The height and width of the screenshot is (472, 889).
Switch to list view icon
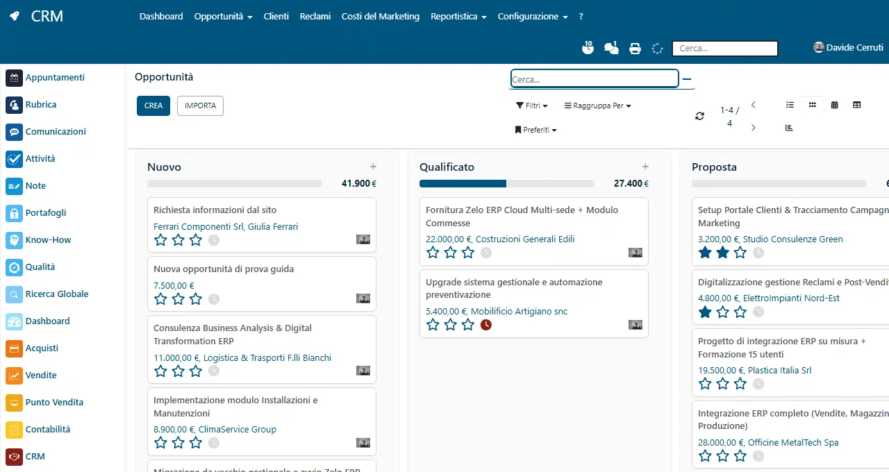[x=790, y=105]
